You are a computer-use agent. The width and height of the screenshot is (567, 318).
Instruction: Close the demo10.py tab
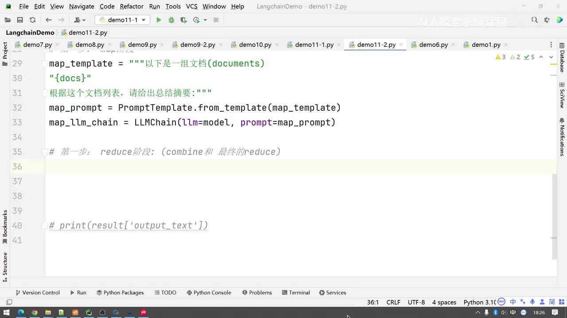click(276, 45)
